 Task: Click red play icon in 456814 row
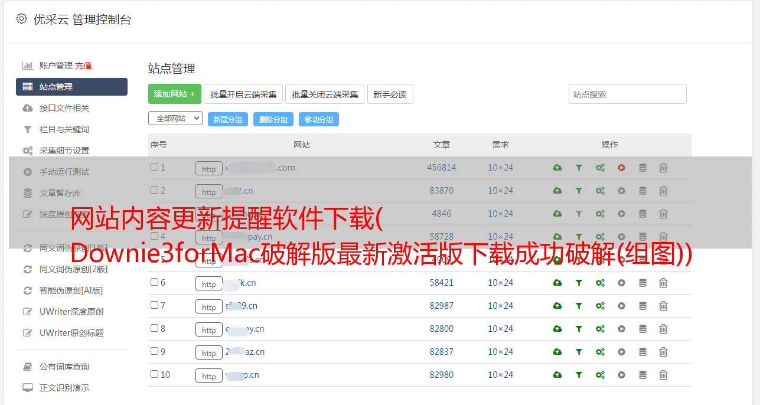click(621, 168)
